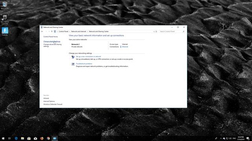This screenshot has width=252, height=141.
Task: Click the volume icon in system tray
Action: tap(230, 138)
